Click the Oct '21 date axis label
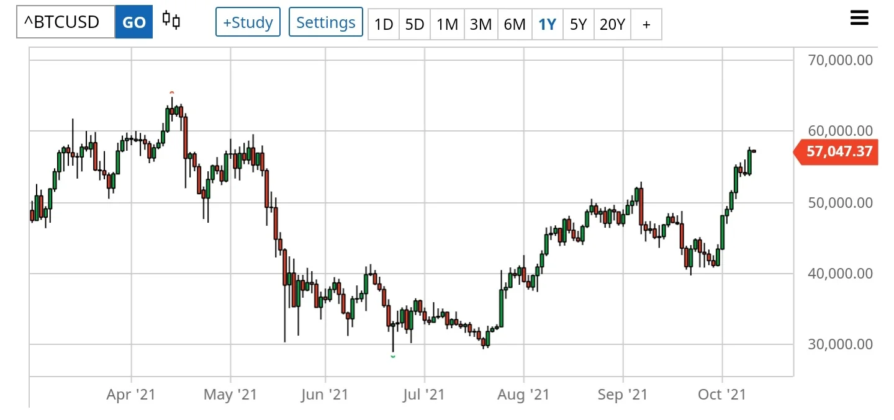The height and width of the screenshot is (420, 894). (723, 395)
